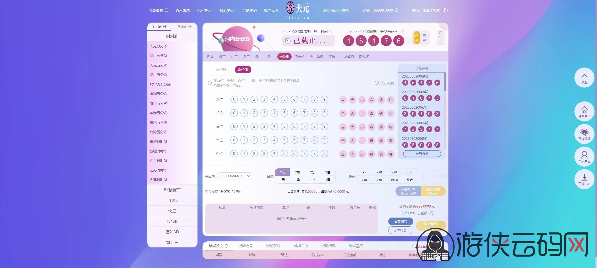The width and height of the screenshot is (597, 268).
Task: Increase multiplier with plus stepper
Action: pyautogui.click(x=443, y=176)
